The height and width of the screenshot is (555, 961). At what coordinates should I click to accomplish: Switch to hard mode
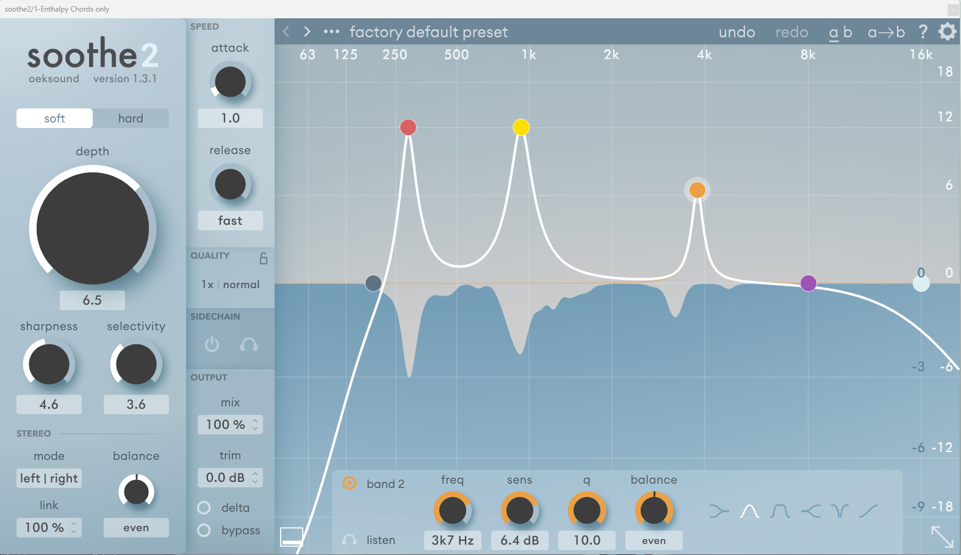tap(131, 118)
